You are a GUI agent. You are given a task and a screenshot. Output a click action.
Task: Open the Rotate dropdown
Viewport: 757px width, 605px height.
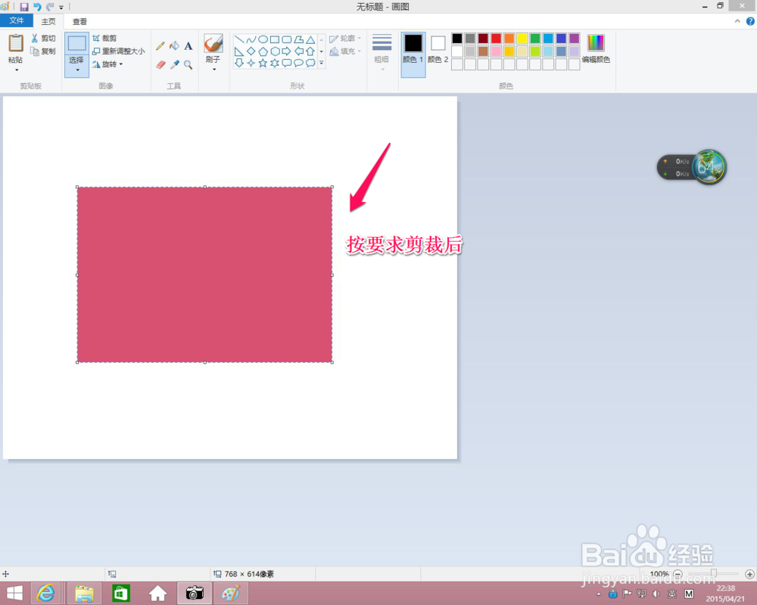click(108, 64)
